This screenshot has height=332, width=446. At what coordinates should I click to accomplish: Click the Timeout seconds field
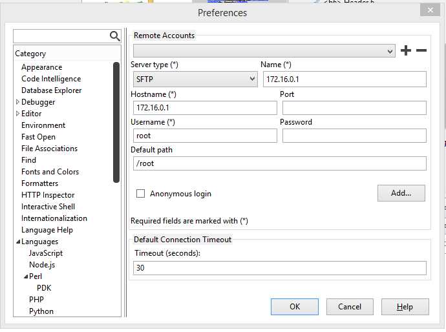pyautogui.click(x=280, y=268)
